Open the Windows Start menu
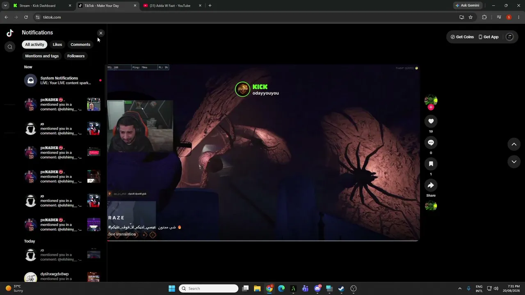 tap(172, 288)
